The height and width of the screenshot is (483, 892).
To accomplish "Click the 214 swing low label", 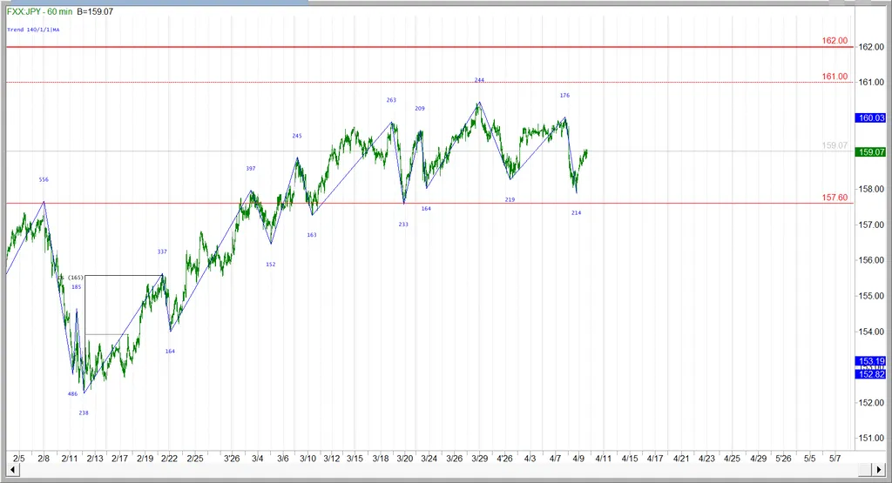I will [576, 212].
